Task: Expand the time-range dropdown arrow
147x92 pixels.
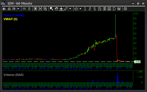Action: 80,9
